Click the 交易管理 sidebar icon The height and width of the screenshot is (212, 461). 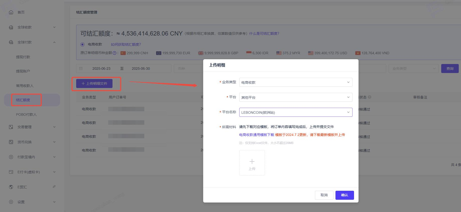(11, 127)
